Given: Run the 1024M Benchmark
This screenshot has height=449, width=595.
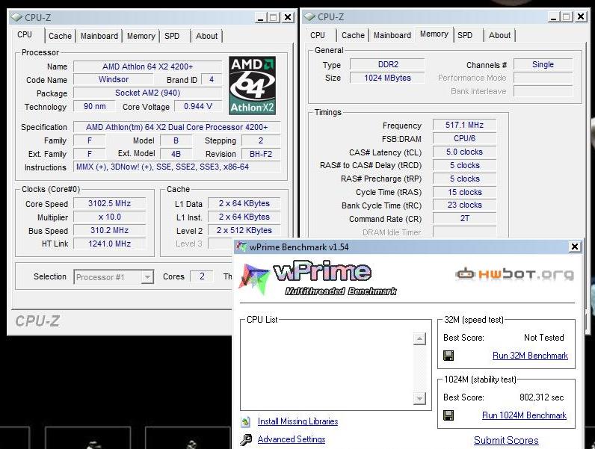Looking at the screenshot, I should 524,415.
